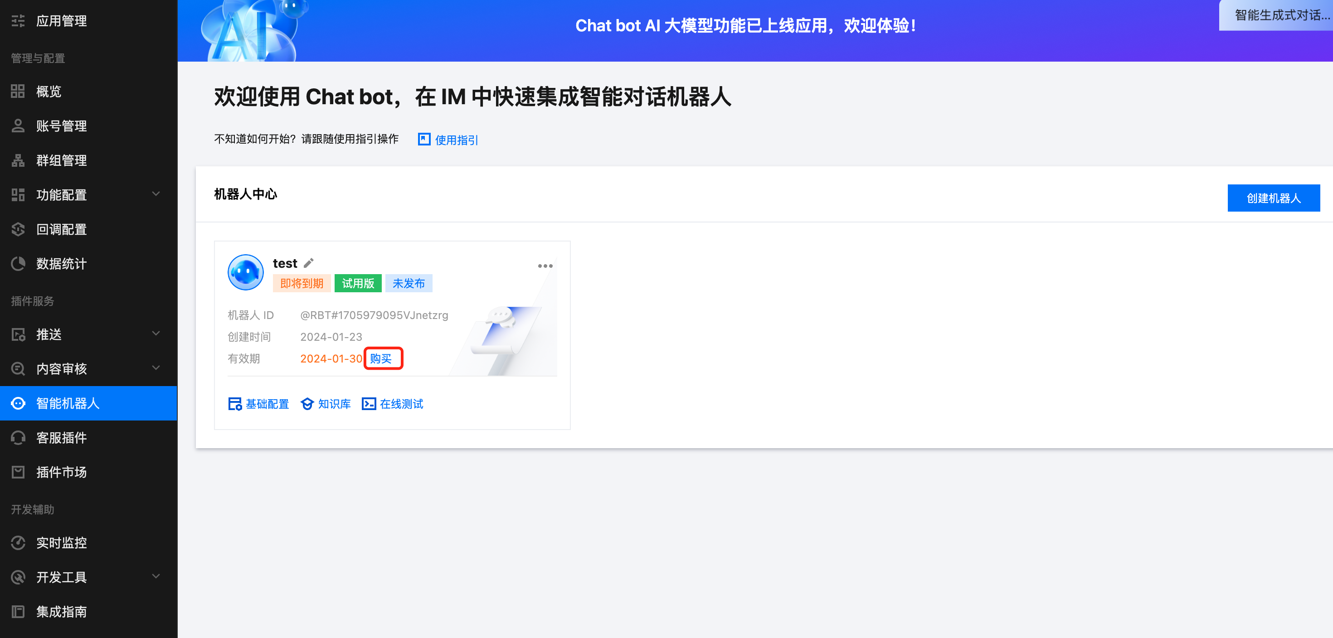Click robot ID @RBT#1705979095VJnetzrg

point(374,315)
